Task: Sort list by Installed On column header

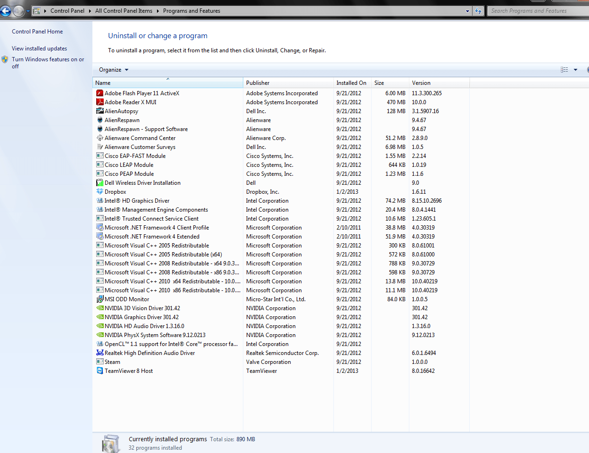Action: click(352, 83)
